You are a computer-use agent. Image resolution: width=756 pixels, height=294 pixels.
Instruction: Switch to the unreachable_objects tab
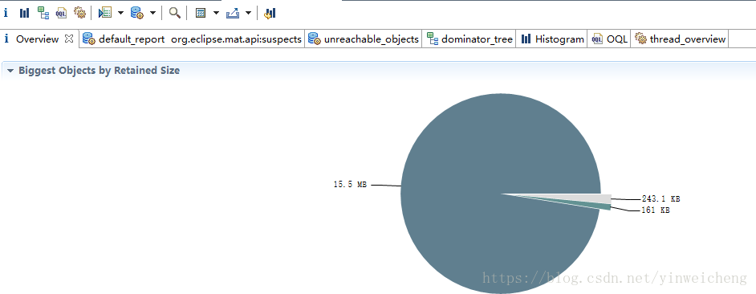364,39
